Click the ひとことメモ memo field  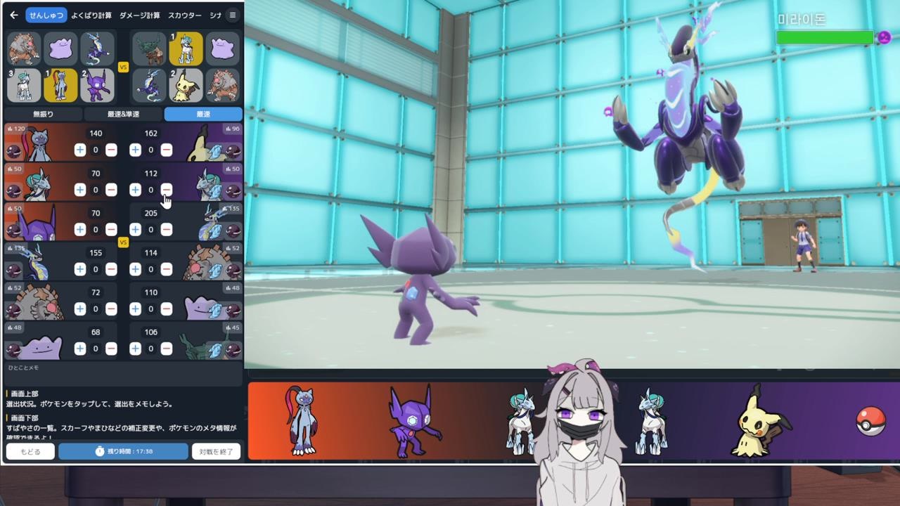123,372
